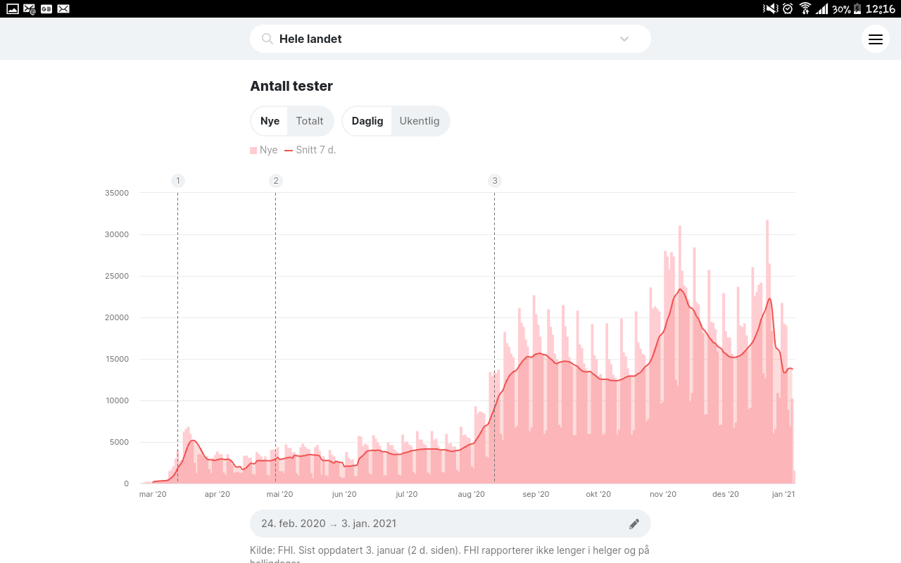The height and width of the screenshot is (563, 901).
Task: Select the Nye toggle option
Action: click(x=270, y=121)
